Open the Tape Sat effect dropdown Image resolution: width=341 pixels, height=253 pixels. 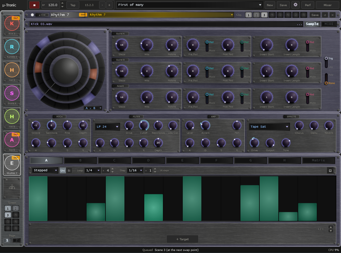[x=269, y=127]
